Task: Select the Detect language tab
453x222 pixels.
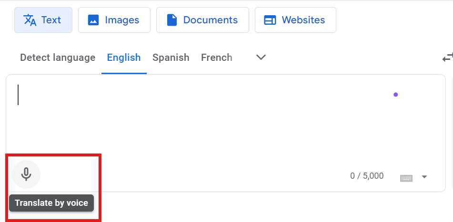Action: coord(58,58)
